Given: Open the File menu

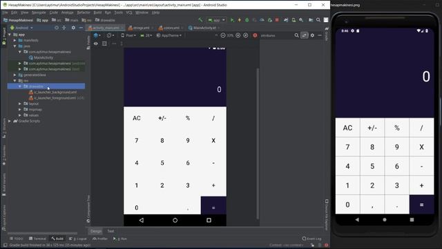Looking at the screenshot, I should coord(5,12).
